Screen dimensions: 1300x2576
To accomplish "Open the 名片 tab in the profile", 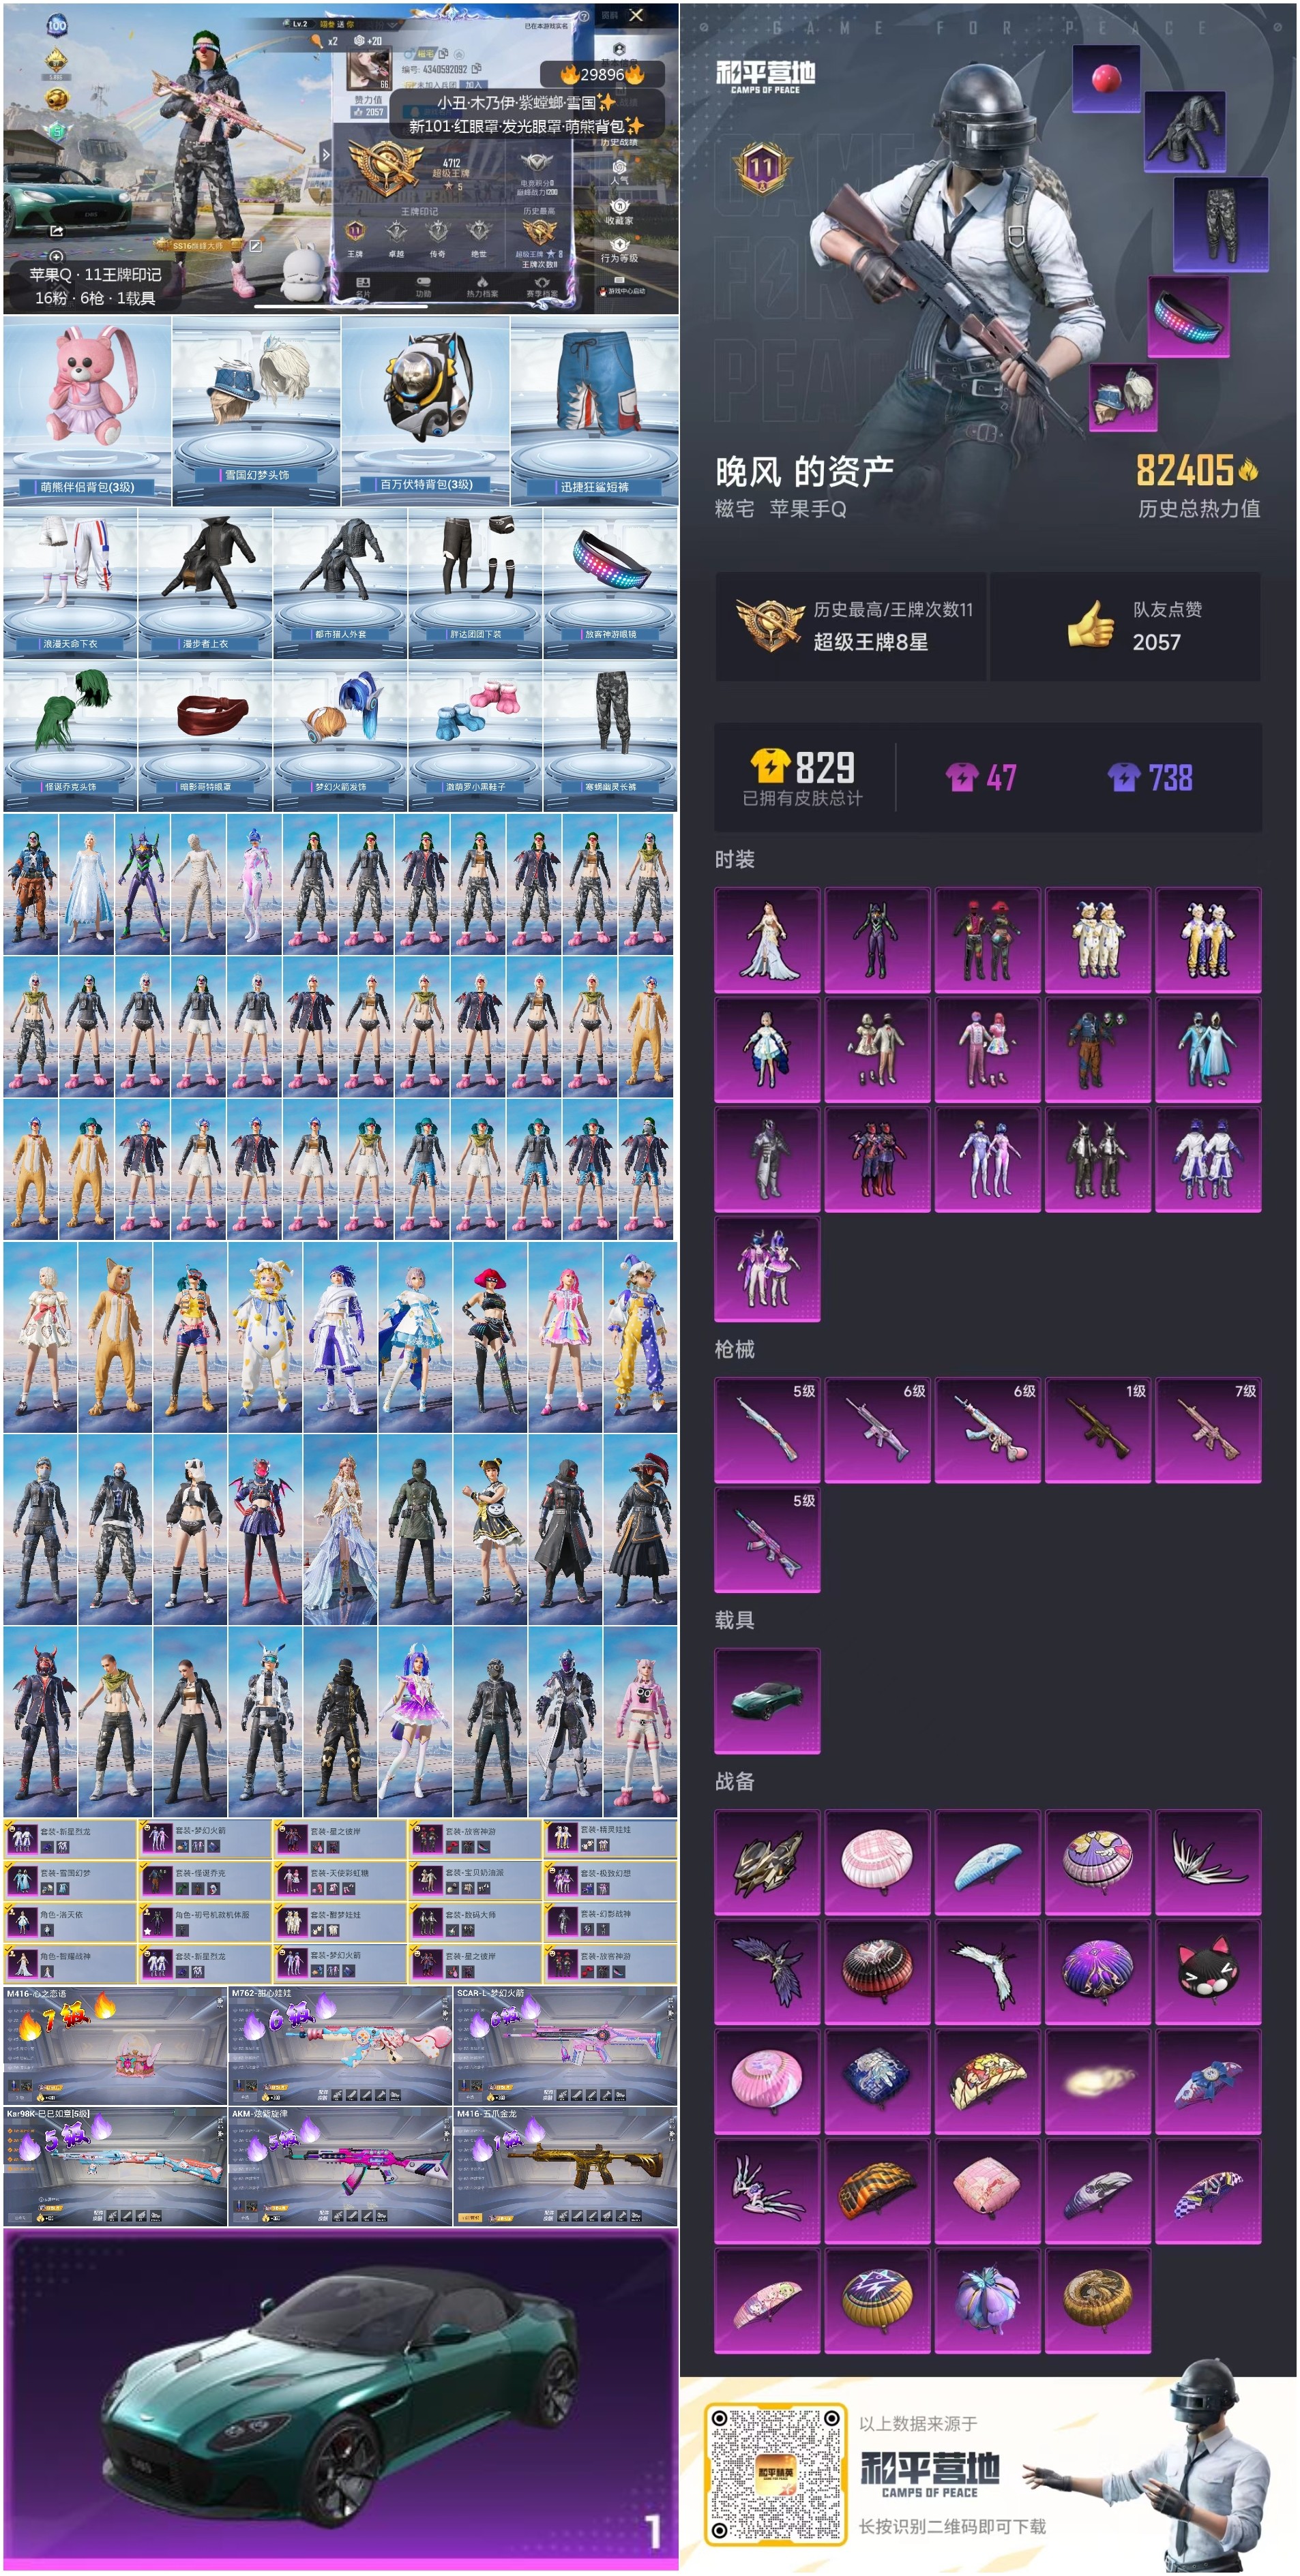I will point(364,288).
